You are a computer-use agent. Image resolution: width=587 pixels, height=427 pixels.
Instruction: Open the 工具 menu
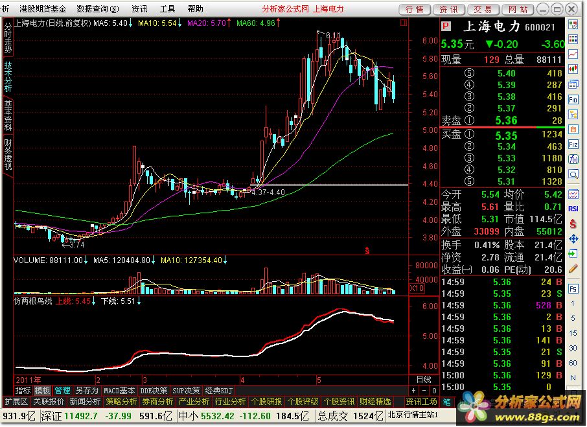(x=167, y=8)
